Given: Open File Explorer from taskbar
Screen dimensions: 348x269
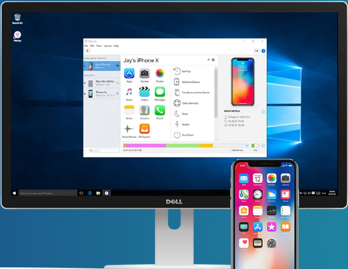Looking at the screenshot, I should point(98,193).
